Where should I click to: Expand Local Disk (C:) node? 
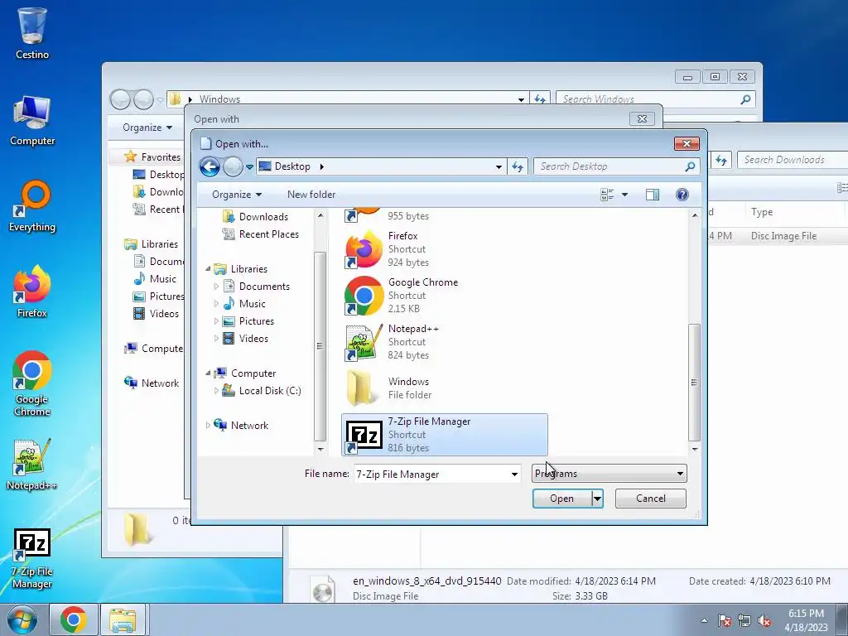[216, 391]
